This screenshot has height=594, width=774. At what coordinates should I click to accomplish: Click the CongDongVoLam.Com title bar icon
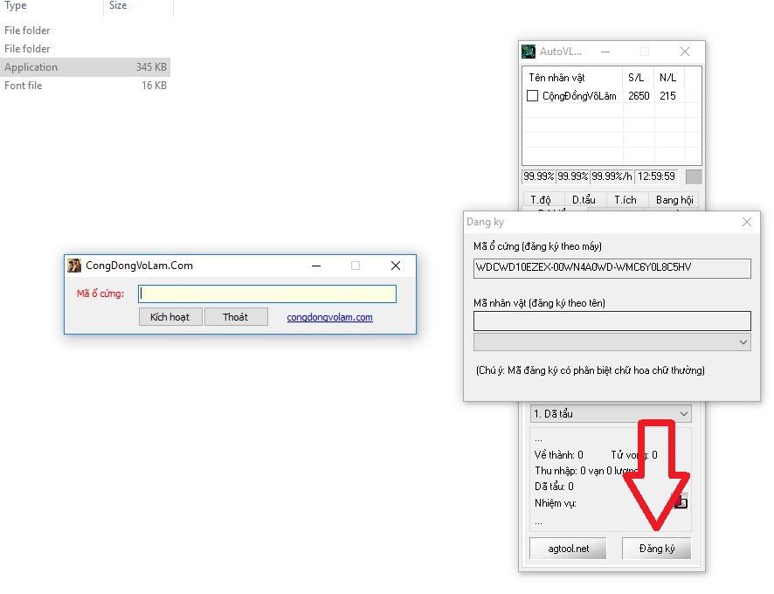[x=74, y=266]
